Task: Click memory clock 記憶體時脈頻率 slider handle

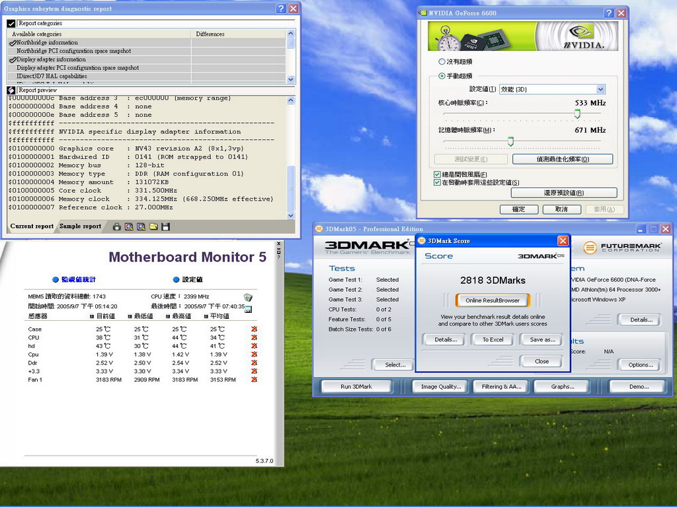Action: [511, 141]
